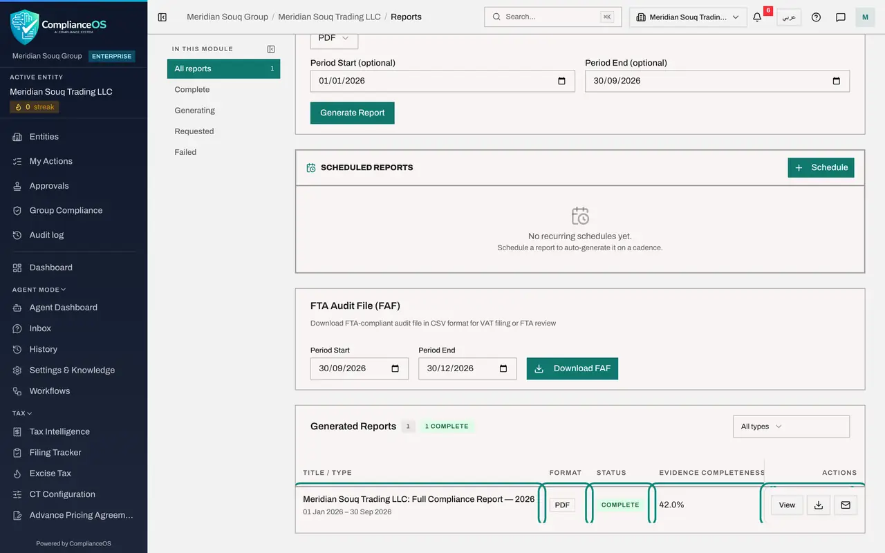
Task: Click Download FAF button
Action: tap(572, 368)
